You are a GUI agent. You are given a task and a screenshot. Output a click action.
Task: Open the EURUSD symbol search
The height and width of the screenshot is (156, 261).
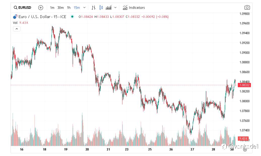[22, 8]
